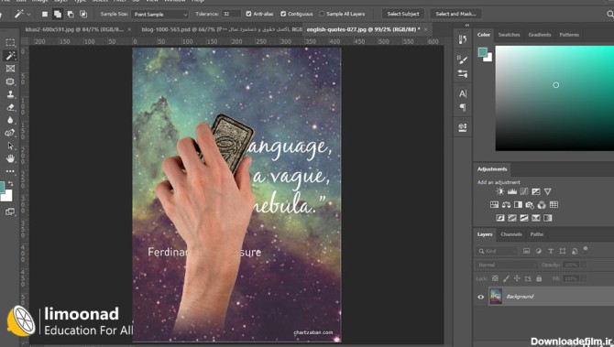This screenshot has width=614, height=347.
Task: Open the Patterns panel tab
Action: coord(569,35)
